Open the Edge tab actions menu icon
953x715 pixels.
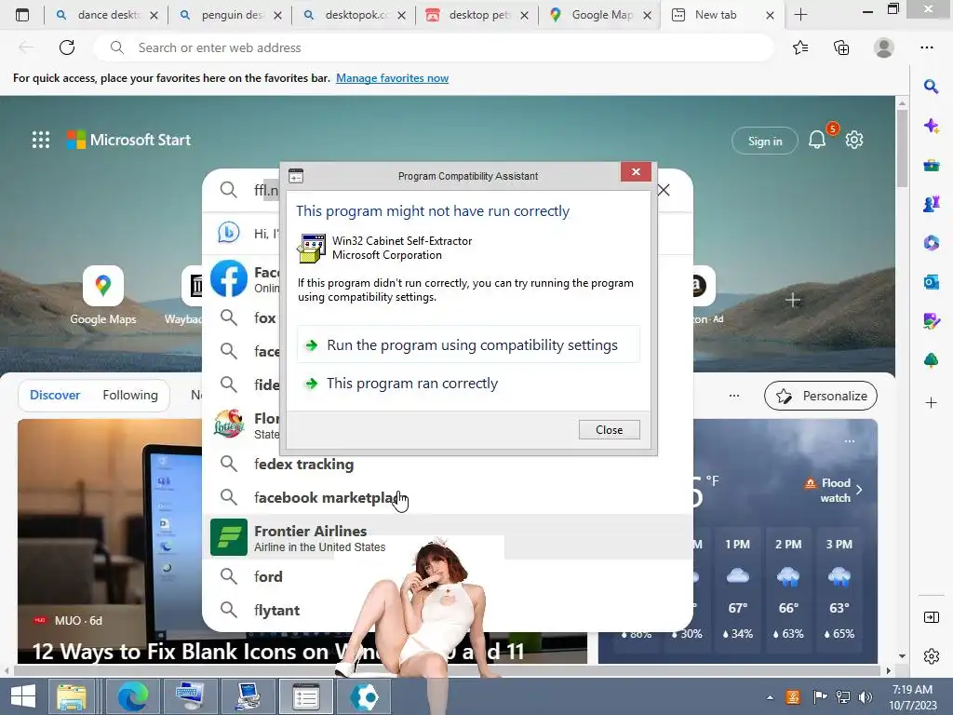pos(22,15)
